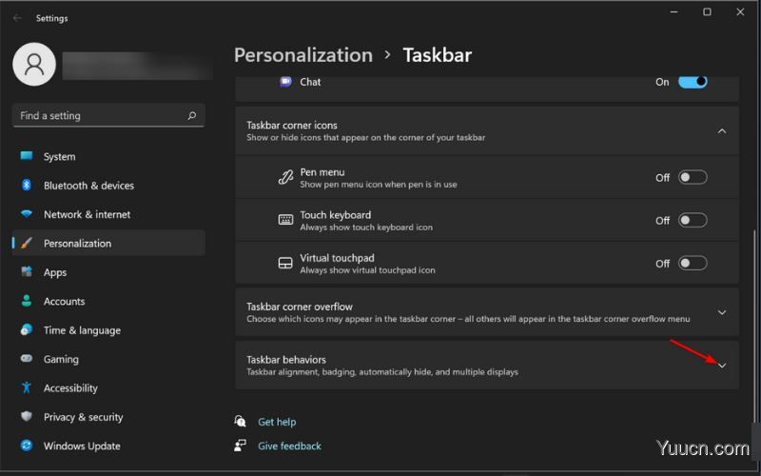Open Time & language category
This screenshot has height=476, width=761.
click(x=108, y=330)
